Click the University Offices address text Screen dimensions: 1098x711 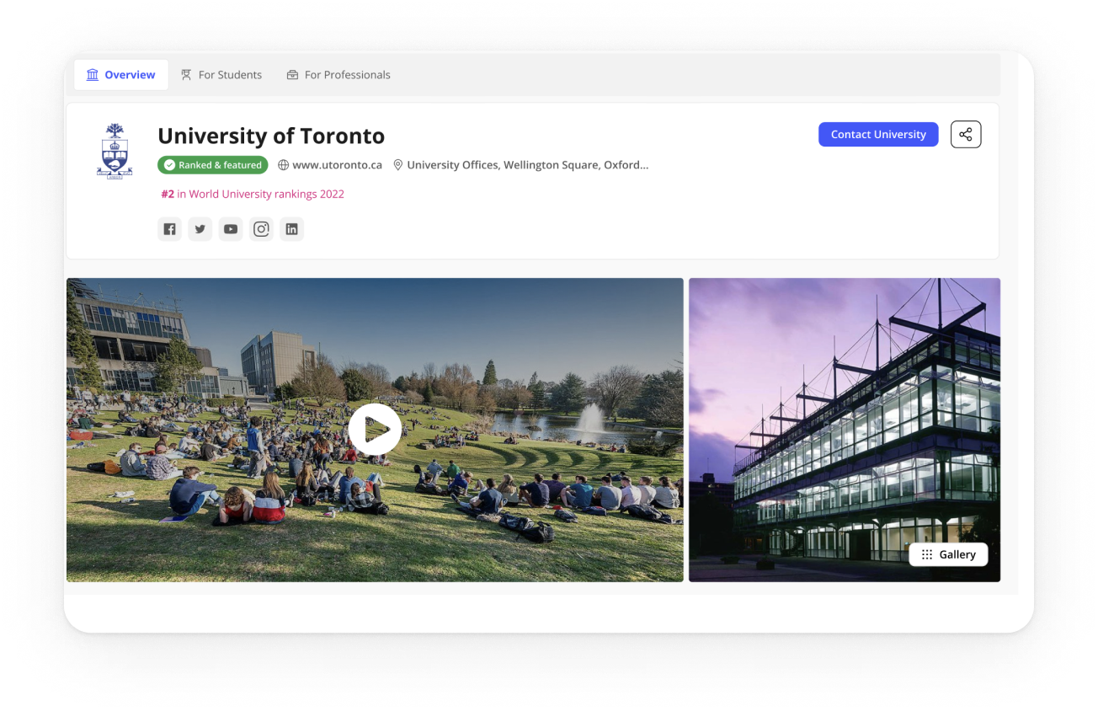pos(527,165)
